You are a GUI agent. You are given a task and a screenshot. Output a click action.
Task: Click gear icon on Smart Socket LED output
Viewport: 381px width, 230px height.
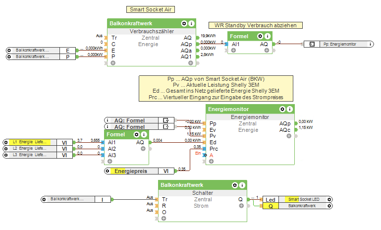click(x=329, y=199)
